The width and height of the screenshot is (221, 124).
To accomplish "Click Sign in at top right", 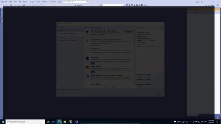I will click(x=199, y=2).
